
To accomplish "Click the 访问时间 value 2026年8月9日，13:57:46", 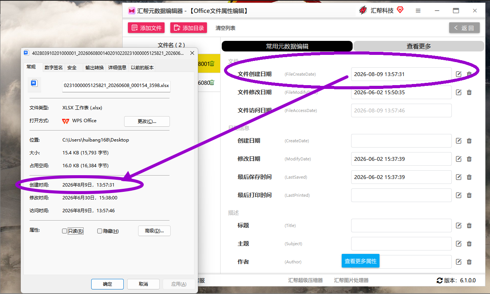I will tap(89, 210).
